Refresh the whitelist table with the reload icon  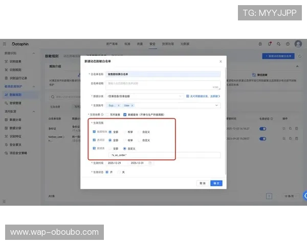[300, 56]
